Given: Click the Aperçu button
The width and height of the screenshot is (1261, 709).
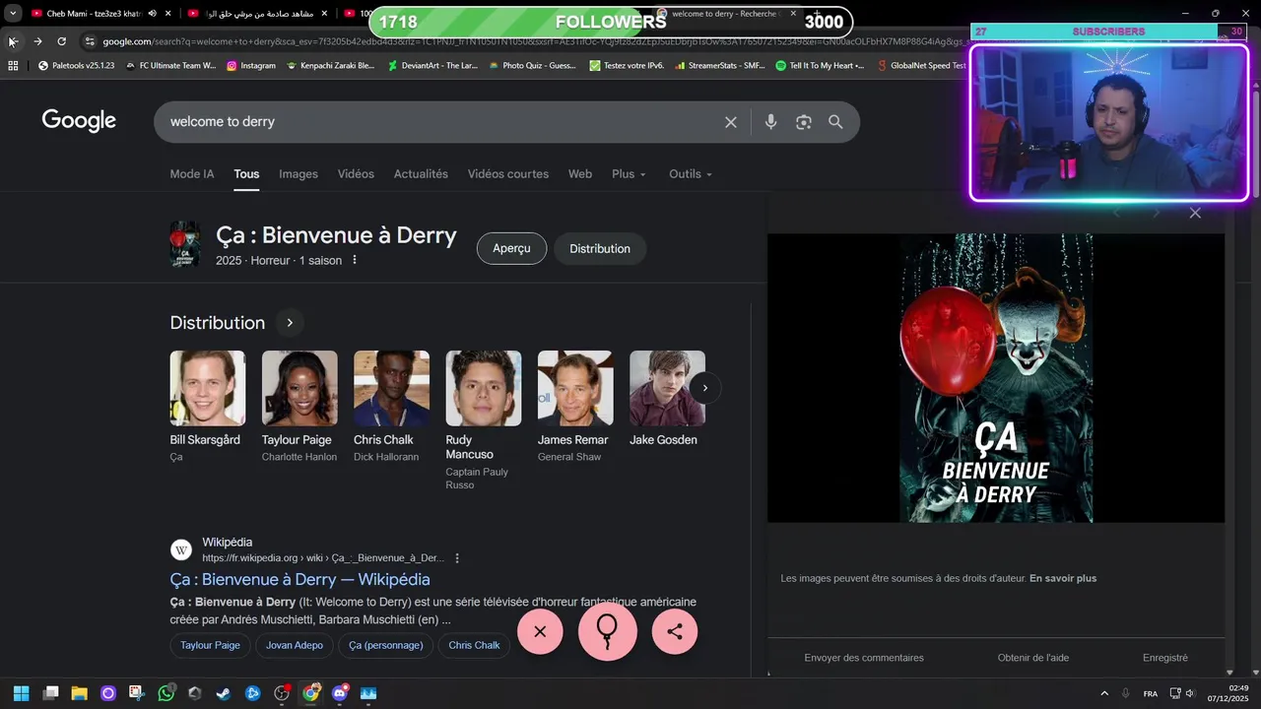Looking at the screenshot, I should point(511,248).
